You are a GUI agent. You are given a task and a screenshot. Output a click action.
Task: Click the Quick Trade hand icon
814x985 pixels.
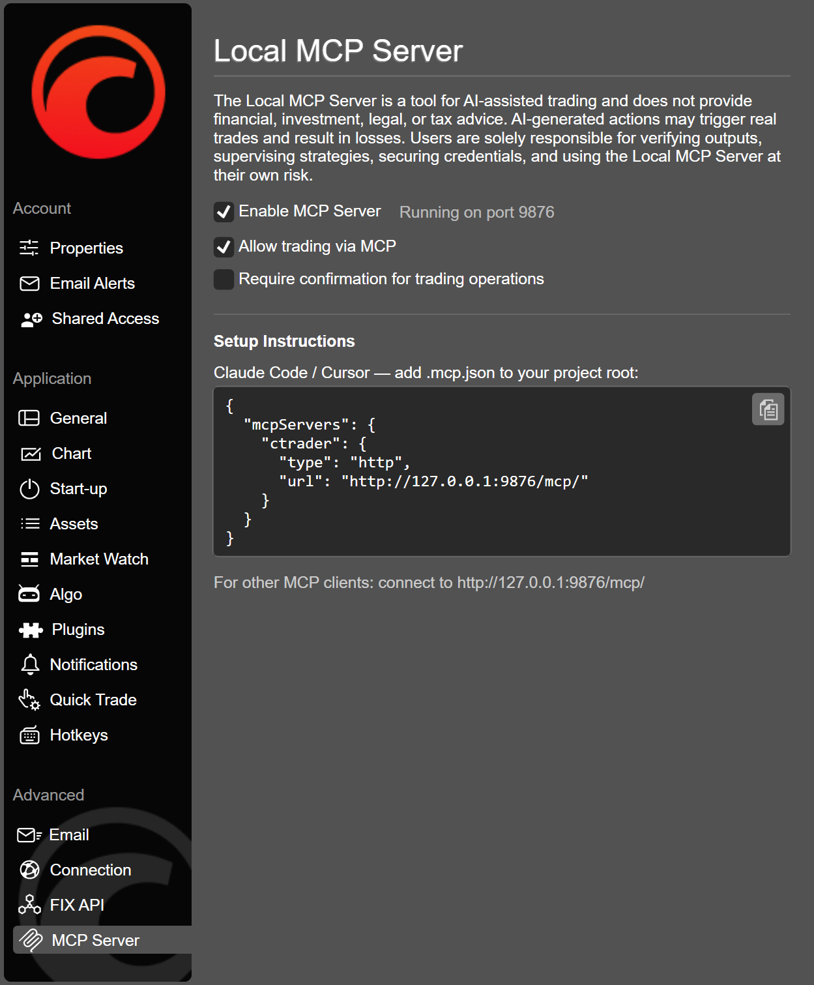point(29,699)
